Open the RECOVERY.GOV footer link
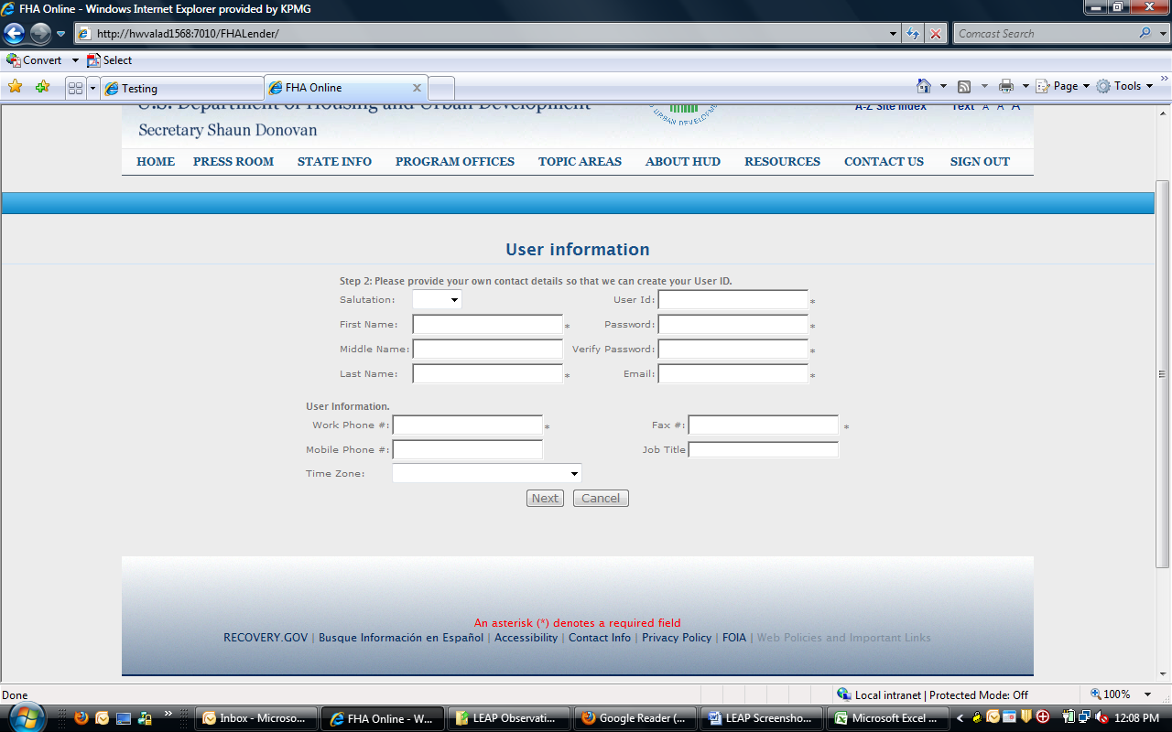This screenshot has height=732, width=1172. (x=266, y=638)
